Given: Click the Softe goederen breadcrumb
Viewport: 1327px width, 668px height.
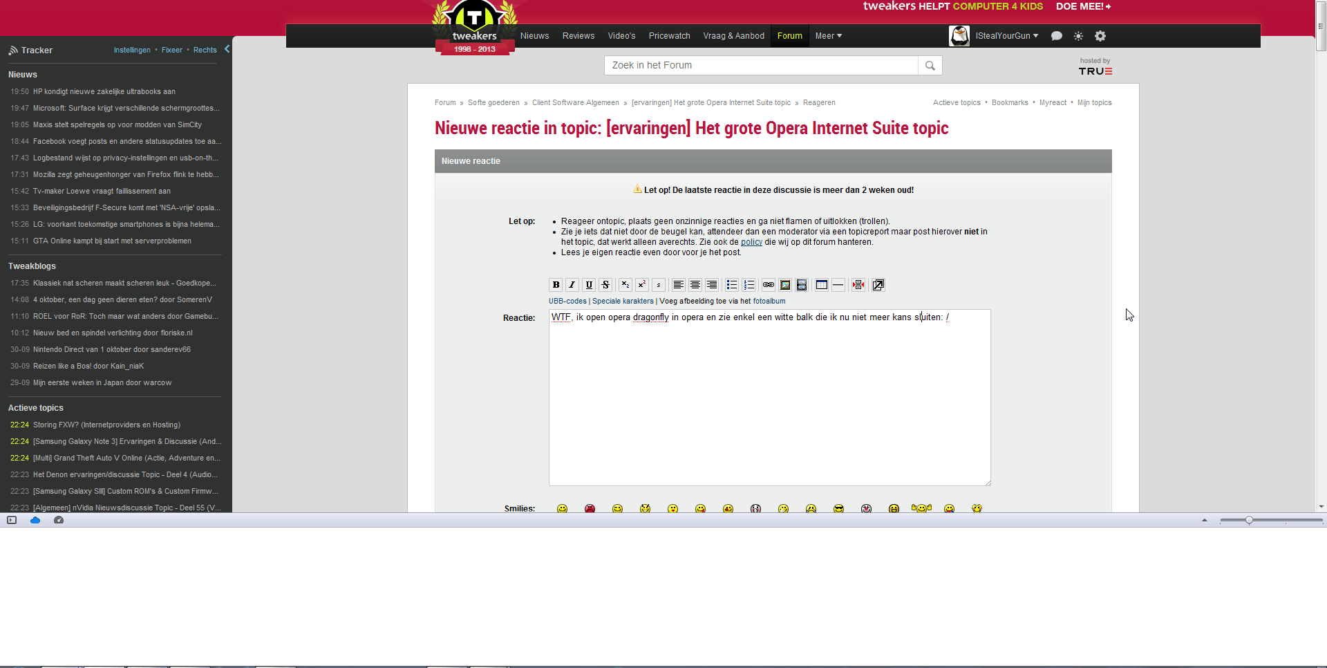Looking at the screenshot, I should [493, 102].
